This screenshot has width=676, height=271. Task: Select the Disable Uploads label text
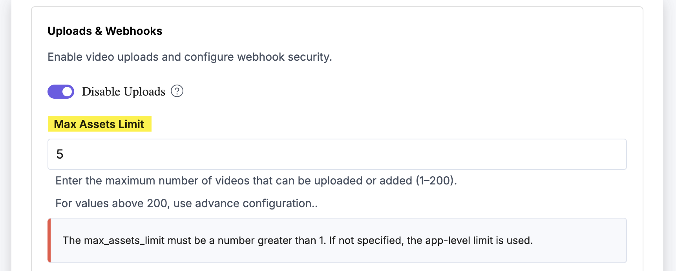coord(123,91)
